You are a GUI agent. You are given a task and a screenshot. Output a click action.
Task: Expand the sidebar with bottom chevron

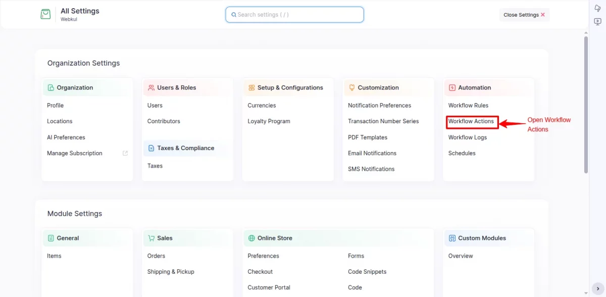coord(597,289)
